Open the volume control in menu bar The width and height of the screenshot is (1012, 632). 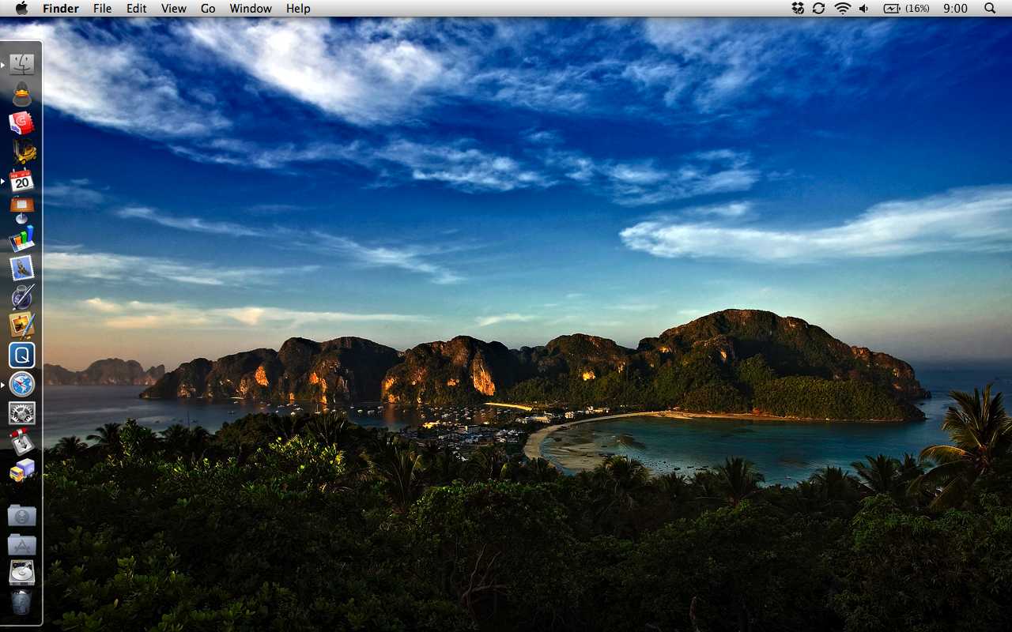tap(864, 9)
